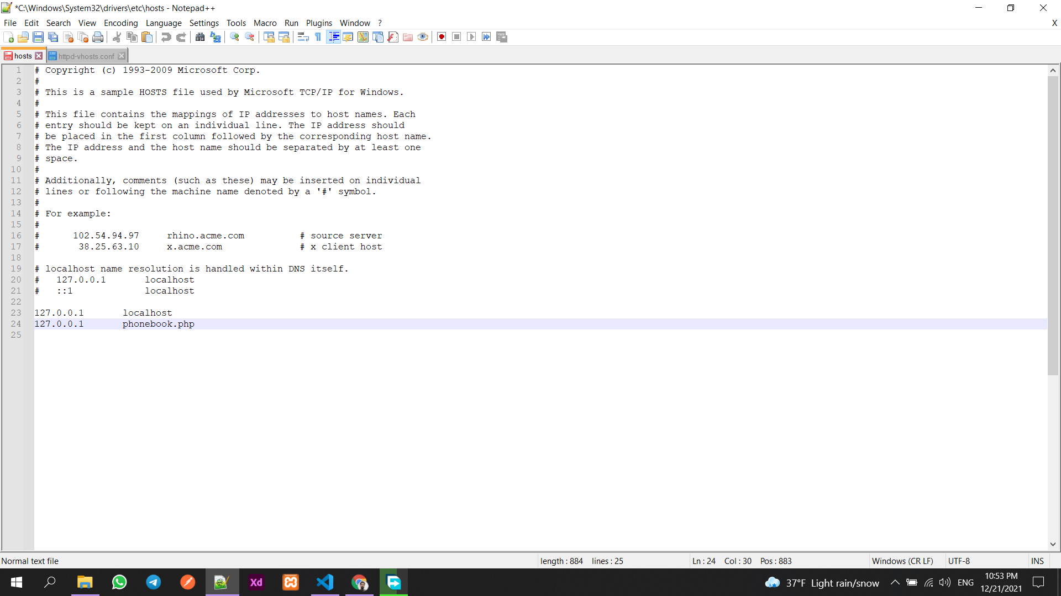This screenshot has height=596, width=1061.
Task: Click the Windows (CR LF) status bar field
Action: tap(902, 561)
